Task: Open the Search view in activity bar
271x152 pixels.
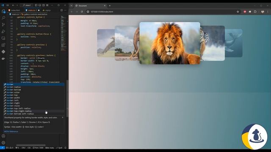Action: coord(3,18)
